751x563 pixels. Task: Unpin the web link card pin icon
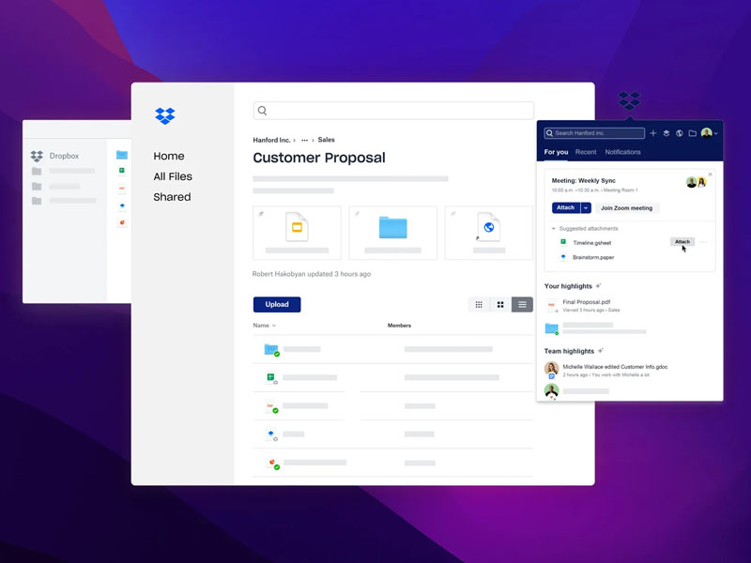tap(452, 214)
